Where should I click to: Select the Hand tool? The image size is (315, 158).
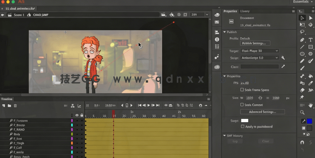[310, 105]
